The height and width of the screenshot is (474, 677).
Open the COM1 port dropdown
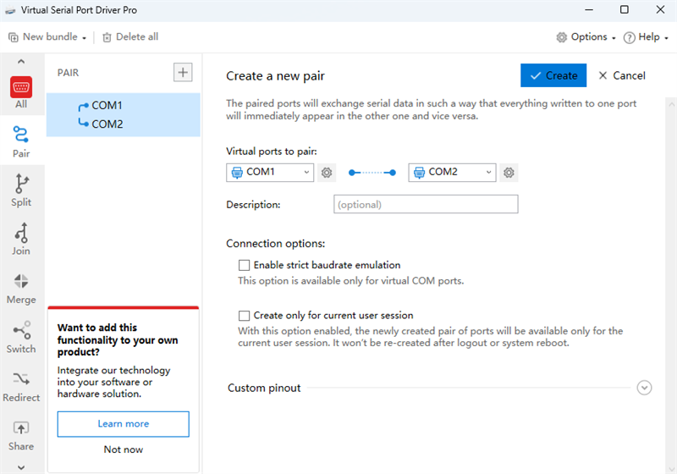270,172
